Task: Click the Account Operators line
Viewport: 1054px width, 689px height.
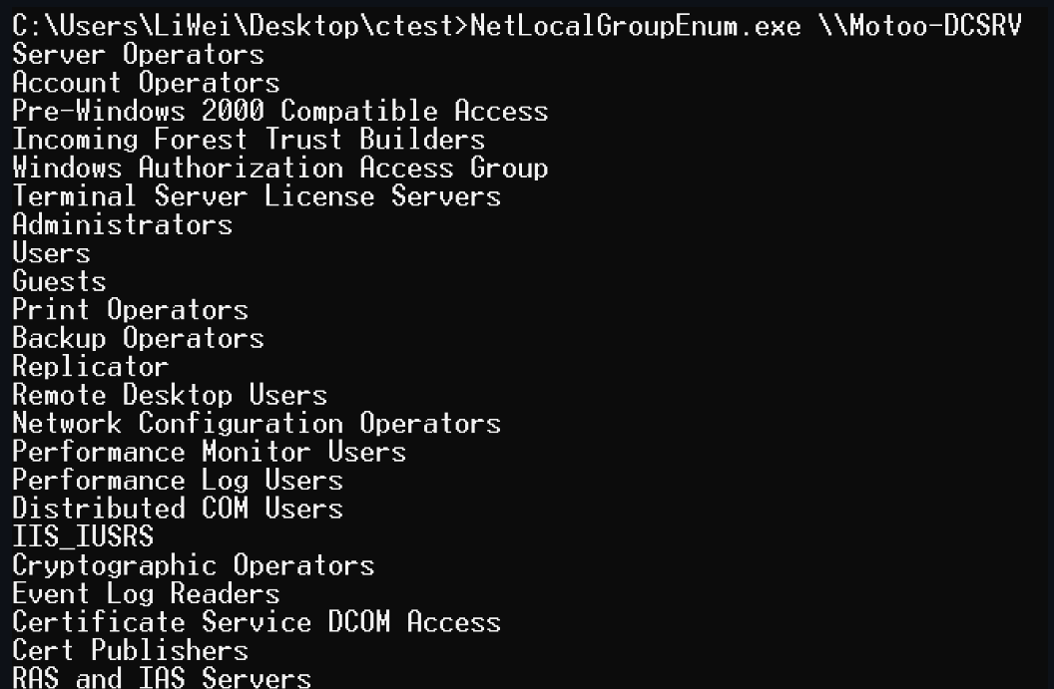Action: pyautogui.click(x=146, y=83)
